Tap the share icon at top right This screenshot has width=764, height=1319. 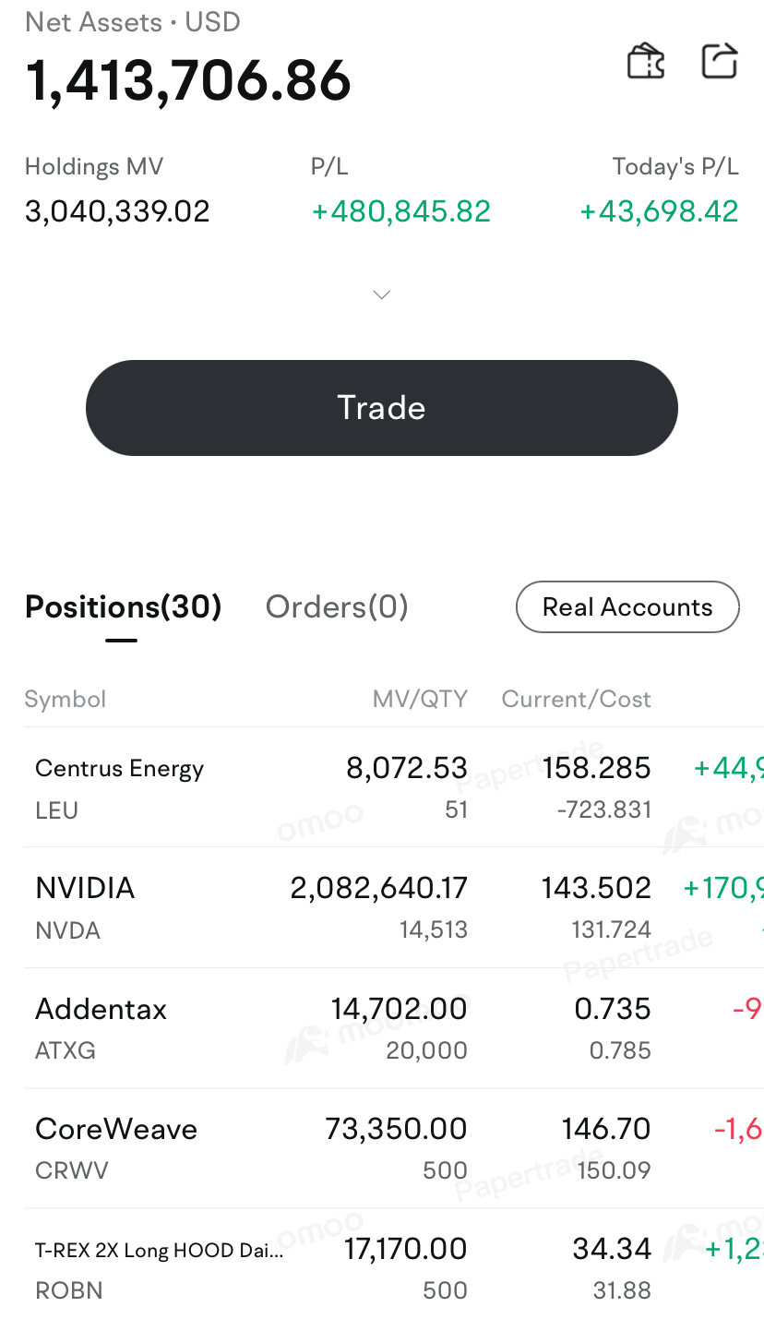coord(720,61)
